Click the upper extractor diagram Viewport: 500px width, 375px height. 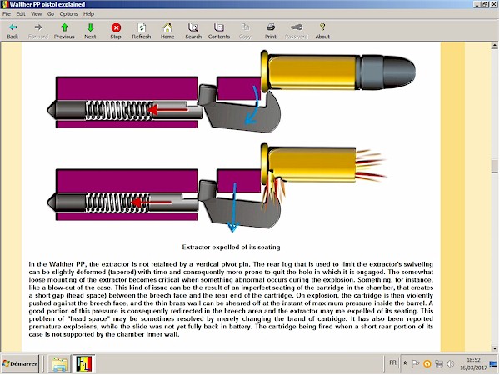(232, 91)
